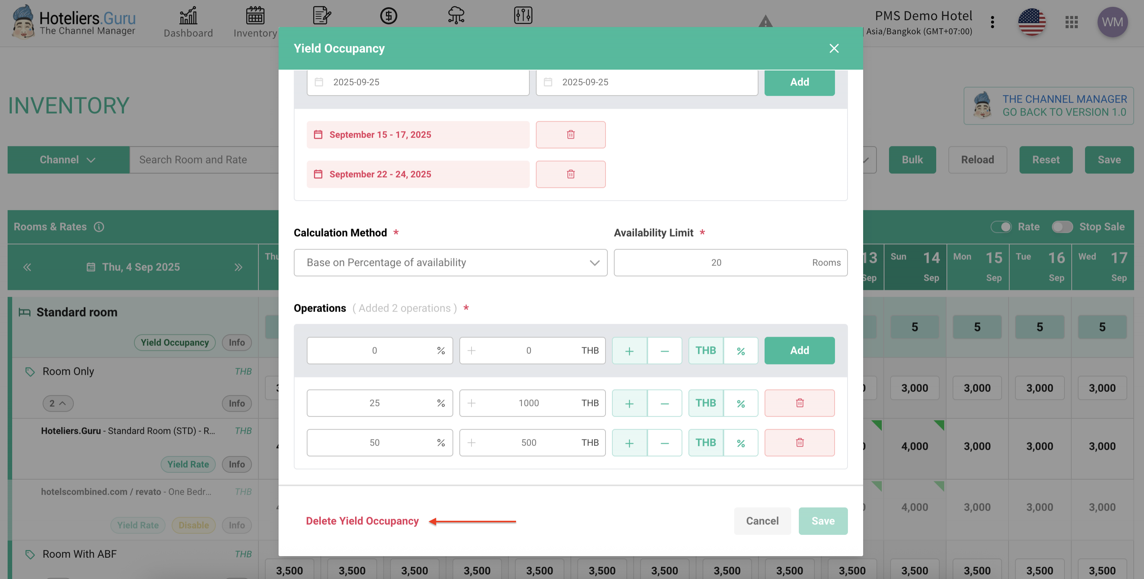The image size is (1144, 579).
Task: Collapse the Room Only rates expander
Action: (58, 403)
